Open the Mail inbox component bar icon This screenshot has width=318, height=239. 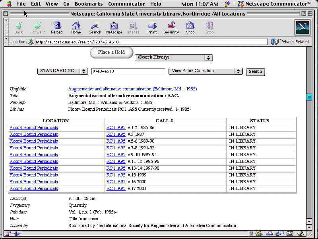pyautogui.click(x=270, y=234)
